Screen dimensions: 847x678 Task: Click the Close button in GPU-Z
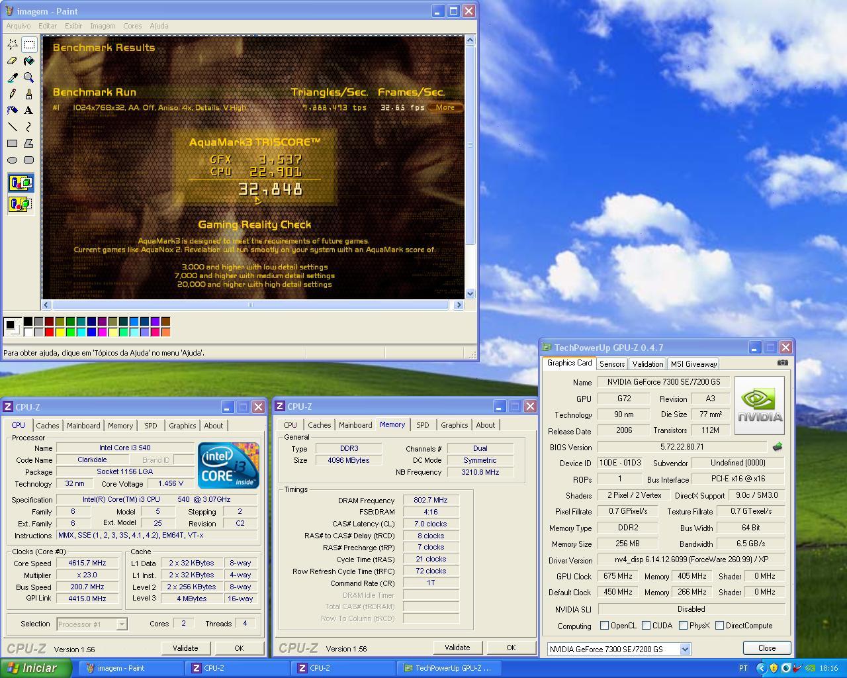click(x=767, y=648)
